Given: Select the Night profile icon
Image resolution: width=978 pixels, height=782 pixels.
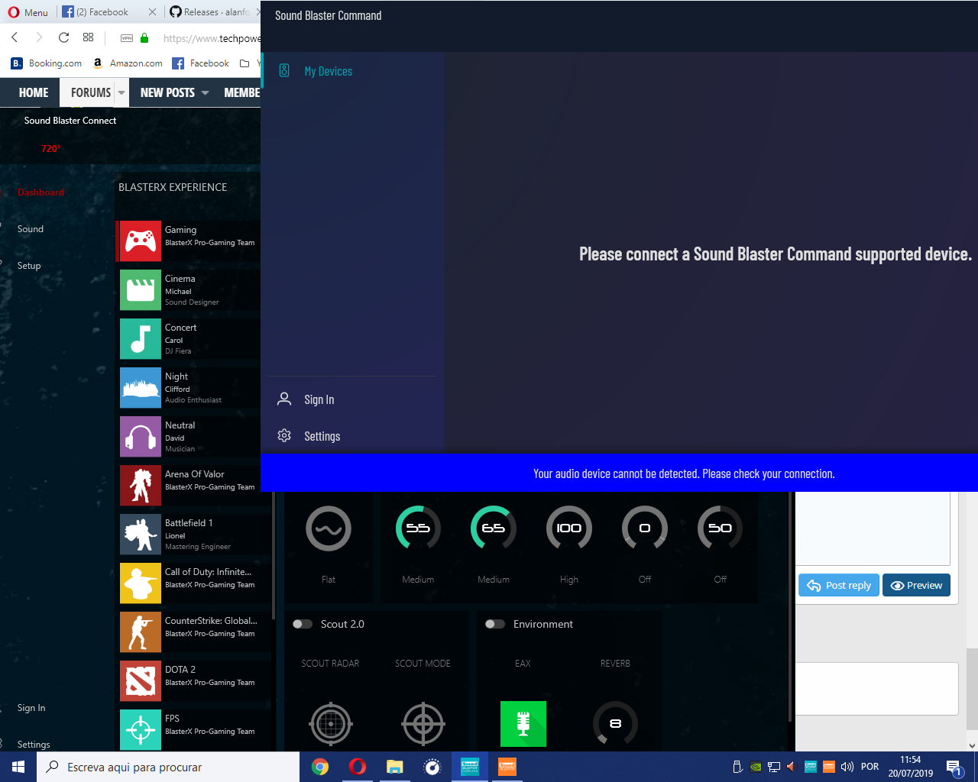Looking at the screenshot, I should click(x=141, y=388).
